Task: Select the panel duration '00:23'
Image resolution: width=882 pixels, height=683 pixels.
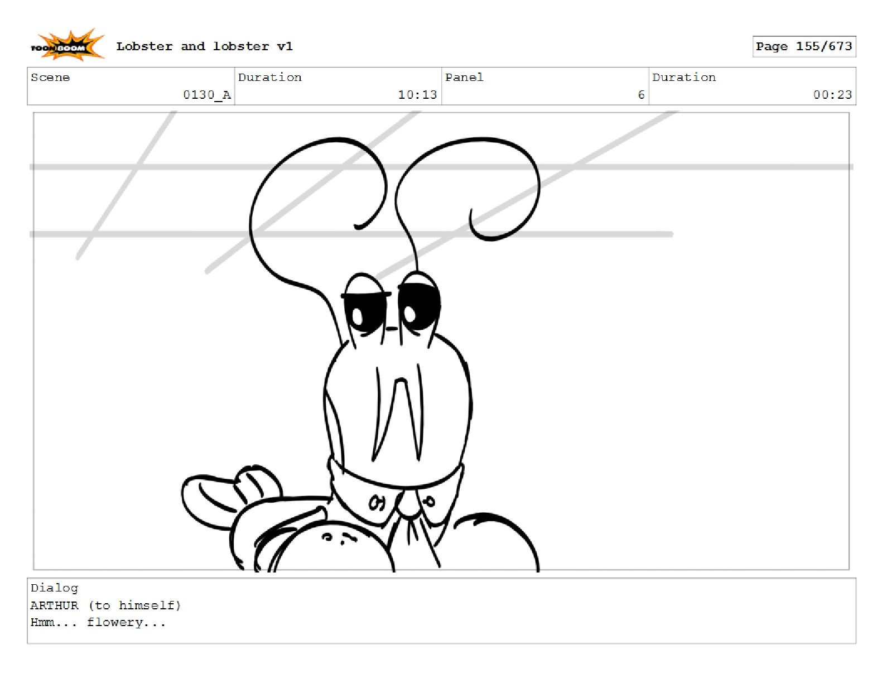Action: pos(832,95)
